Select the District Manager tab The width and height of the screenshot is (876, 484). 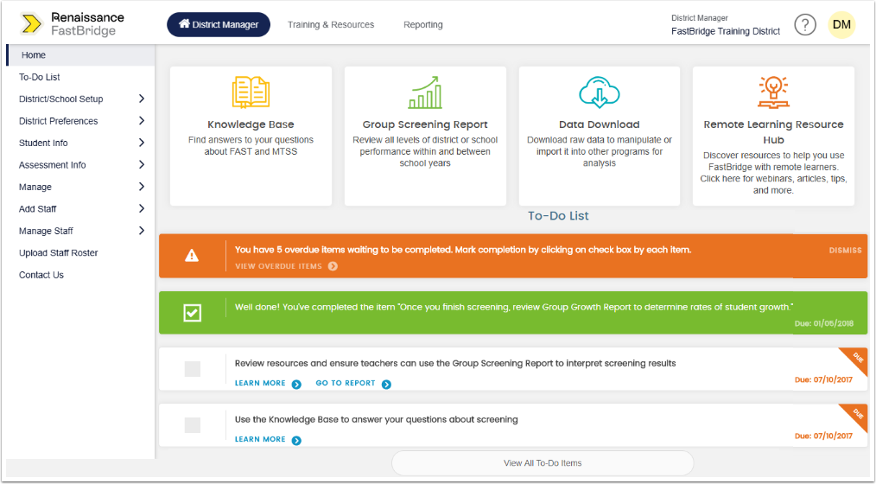[219, 24]
